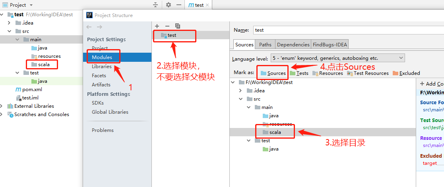Close the test editor tab
444x187 pixels.
click(207, 5)
